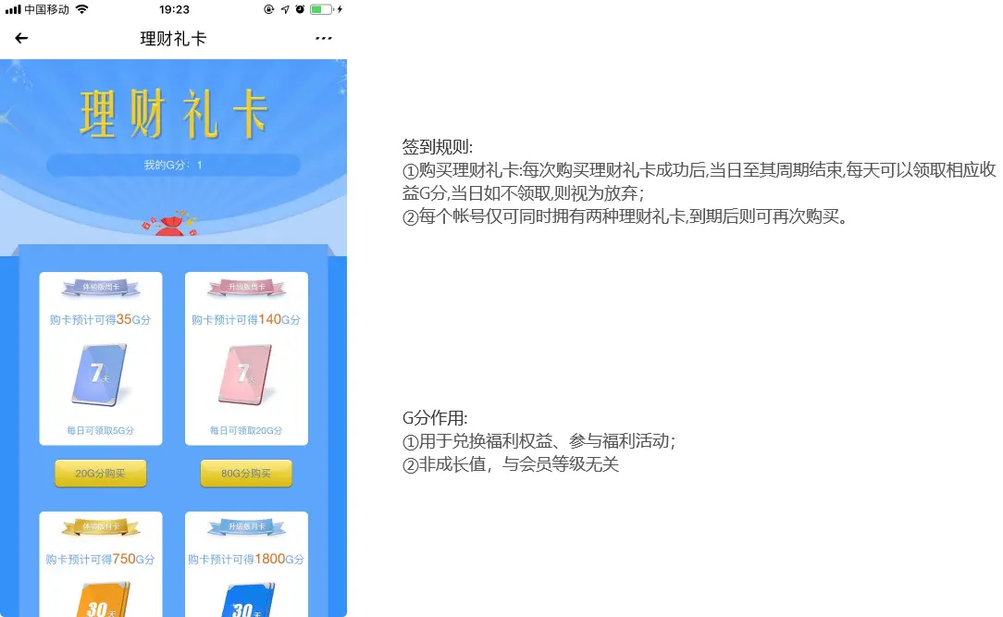Click the ①用于兑换福利权益 line
This screenshot has height=617, width=1003.
point(539,441)
